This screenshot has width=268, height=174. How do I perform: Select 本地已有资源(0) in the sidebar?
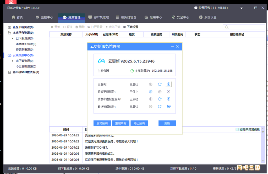(x=23, y=33)
